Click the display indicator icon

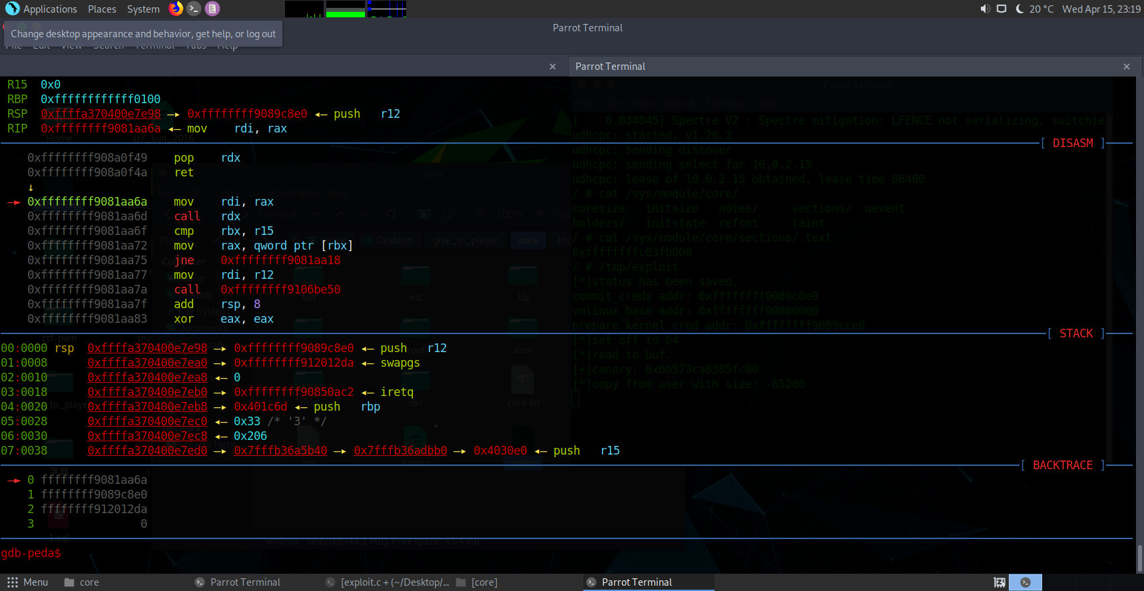pos(1001,9)
